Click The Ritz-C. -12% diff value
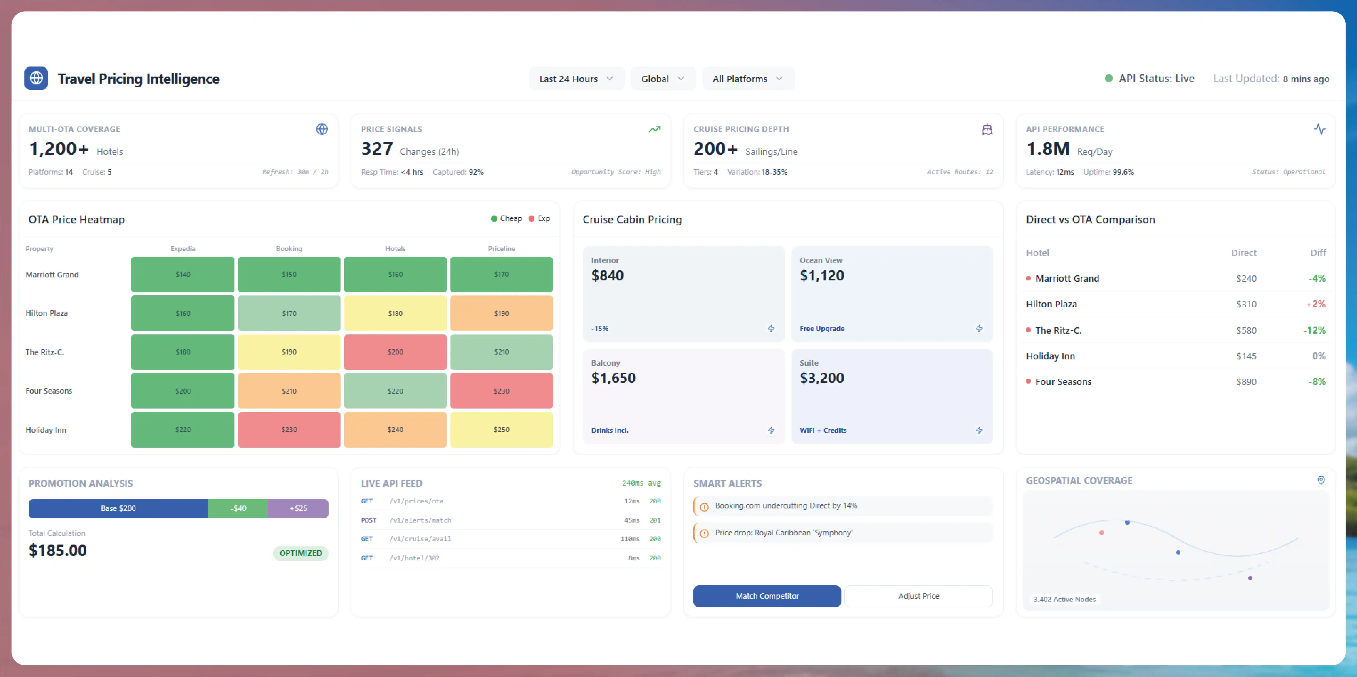This screenshot has width=1357, height=677. [x=1314, y=330]
